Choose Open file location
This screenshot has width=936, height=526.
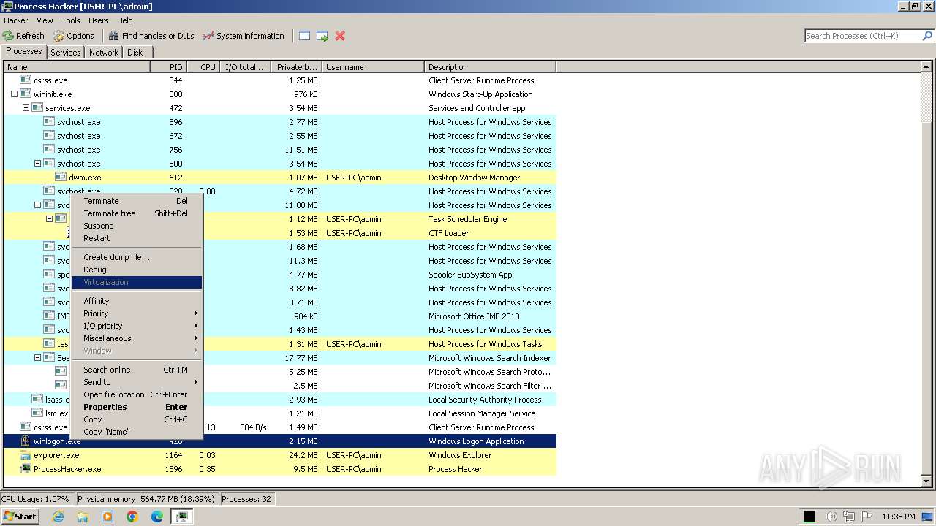pos(137,394)
